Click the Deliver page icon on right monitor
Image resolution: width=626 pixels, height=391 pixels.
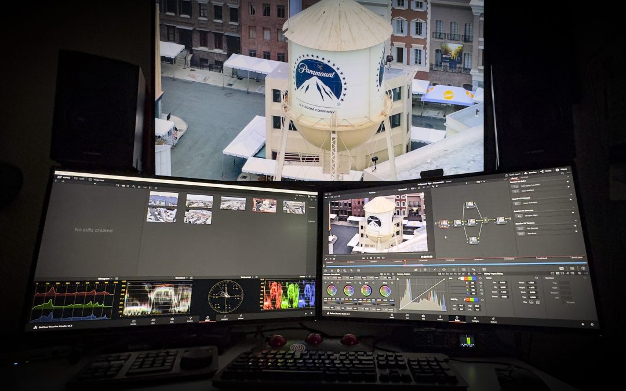(494, 319)
